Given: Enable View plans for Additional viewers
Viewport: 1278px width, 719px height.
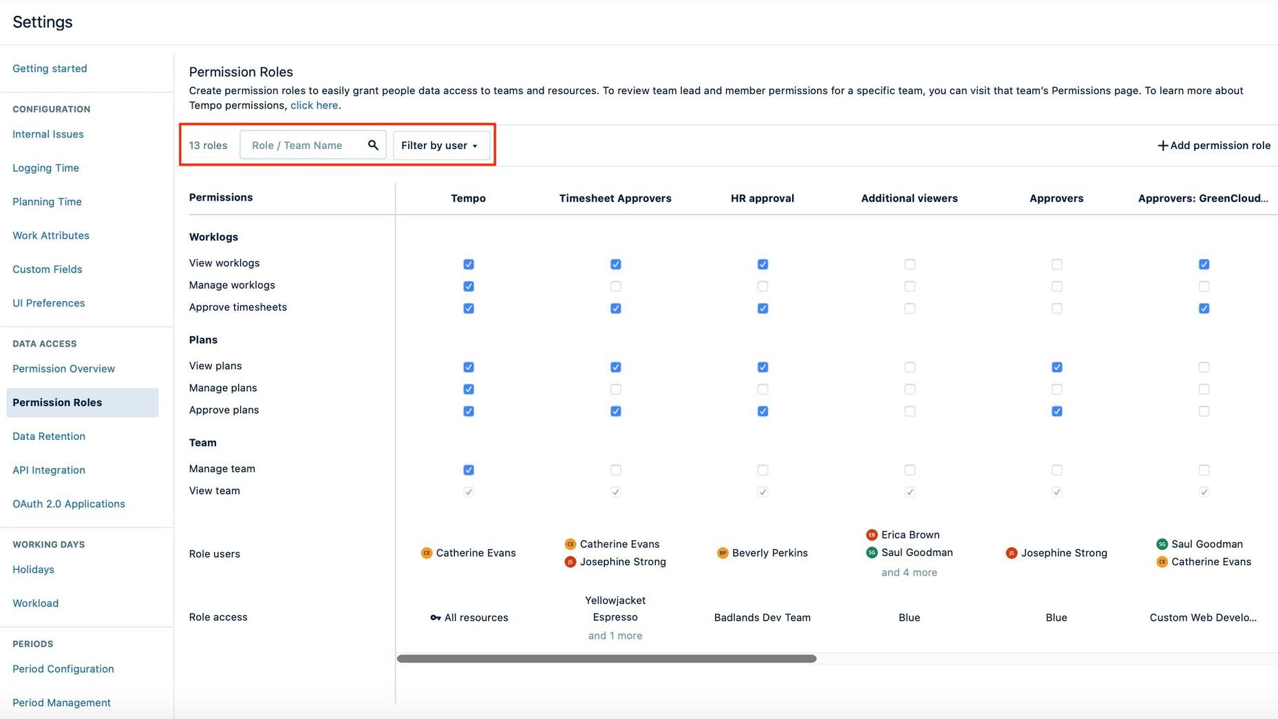Looking at the screenshot, I should pyautogui.click(x=909, y=366).
